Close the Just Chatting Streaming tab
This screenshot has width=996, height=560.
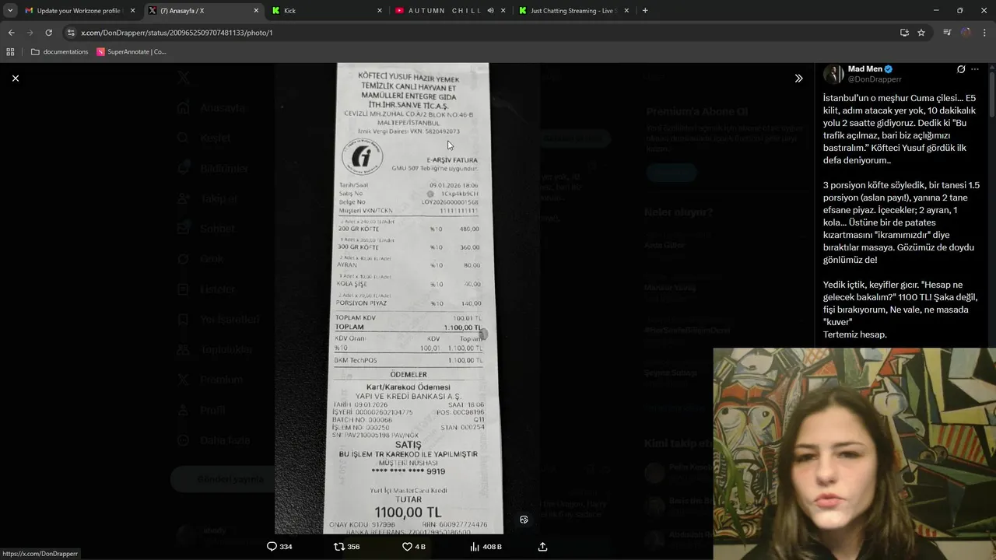click(x=627, y=11)
